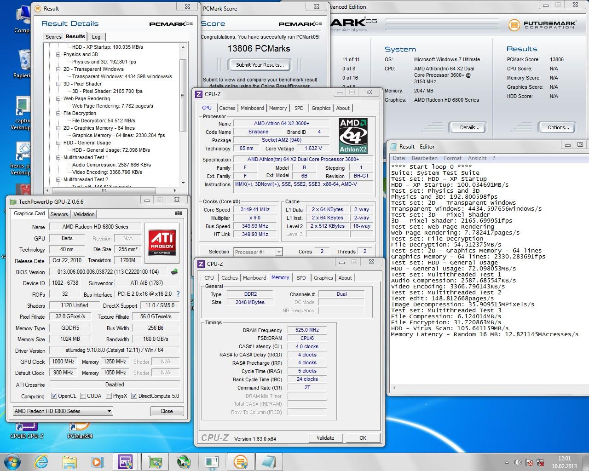
Task: Collapse the File Decryption tree node
Action: 58,113
